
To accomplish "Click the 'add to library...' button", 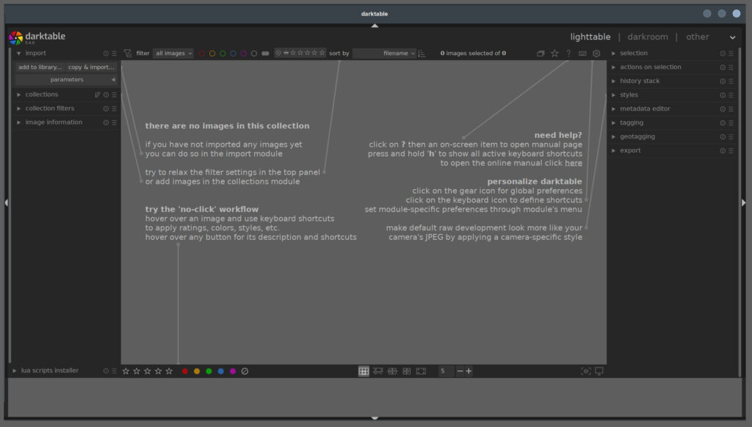I will pyautogui.click(x=40, y=67).
